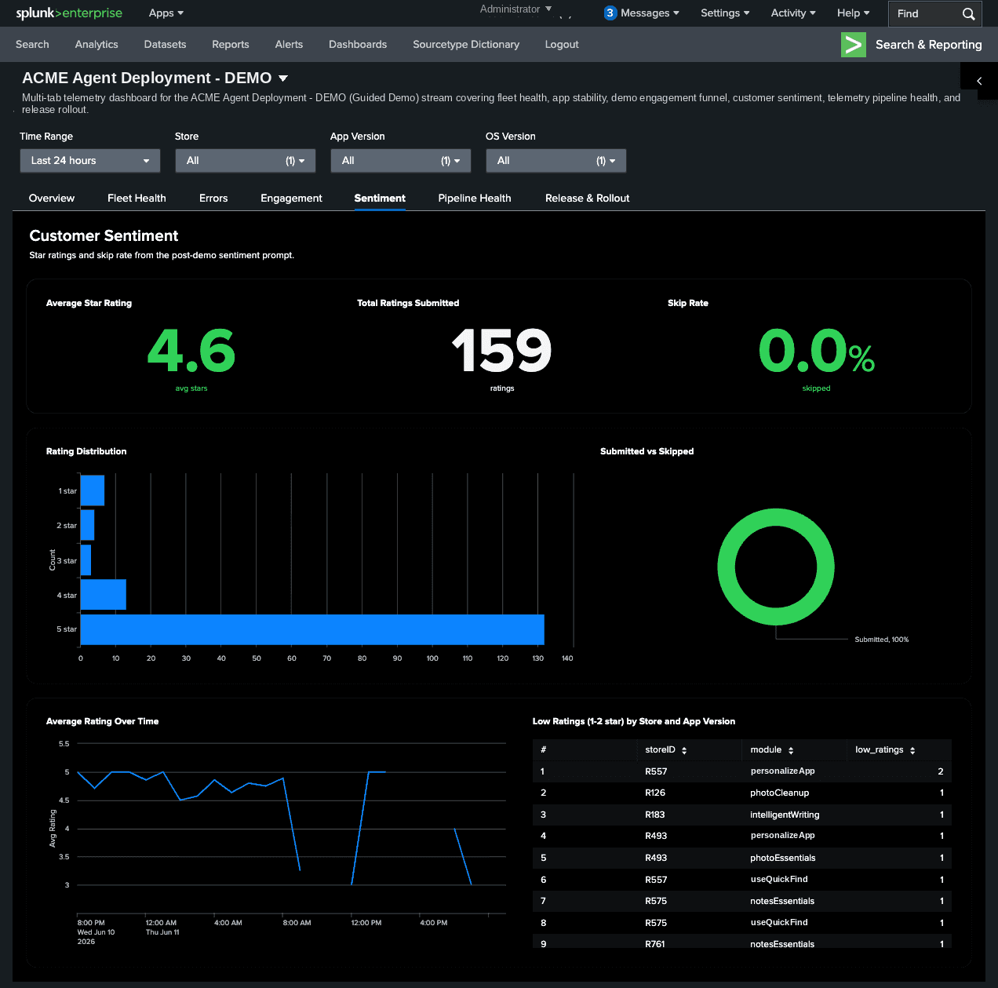998x988 pixels.
Task: Open the App Version filter dropdown
Action: 401,161
